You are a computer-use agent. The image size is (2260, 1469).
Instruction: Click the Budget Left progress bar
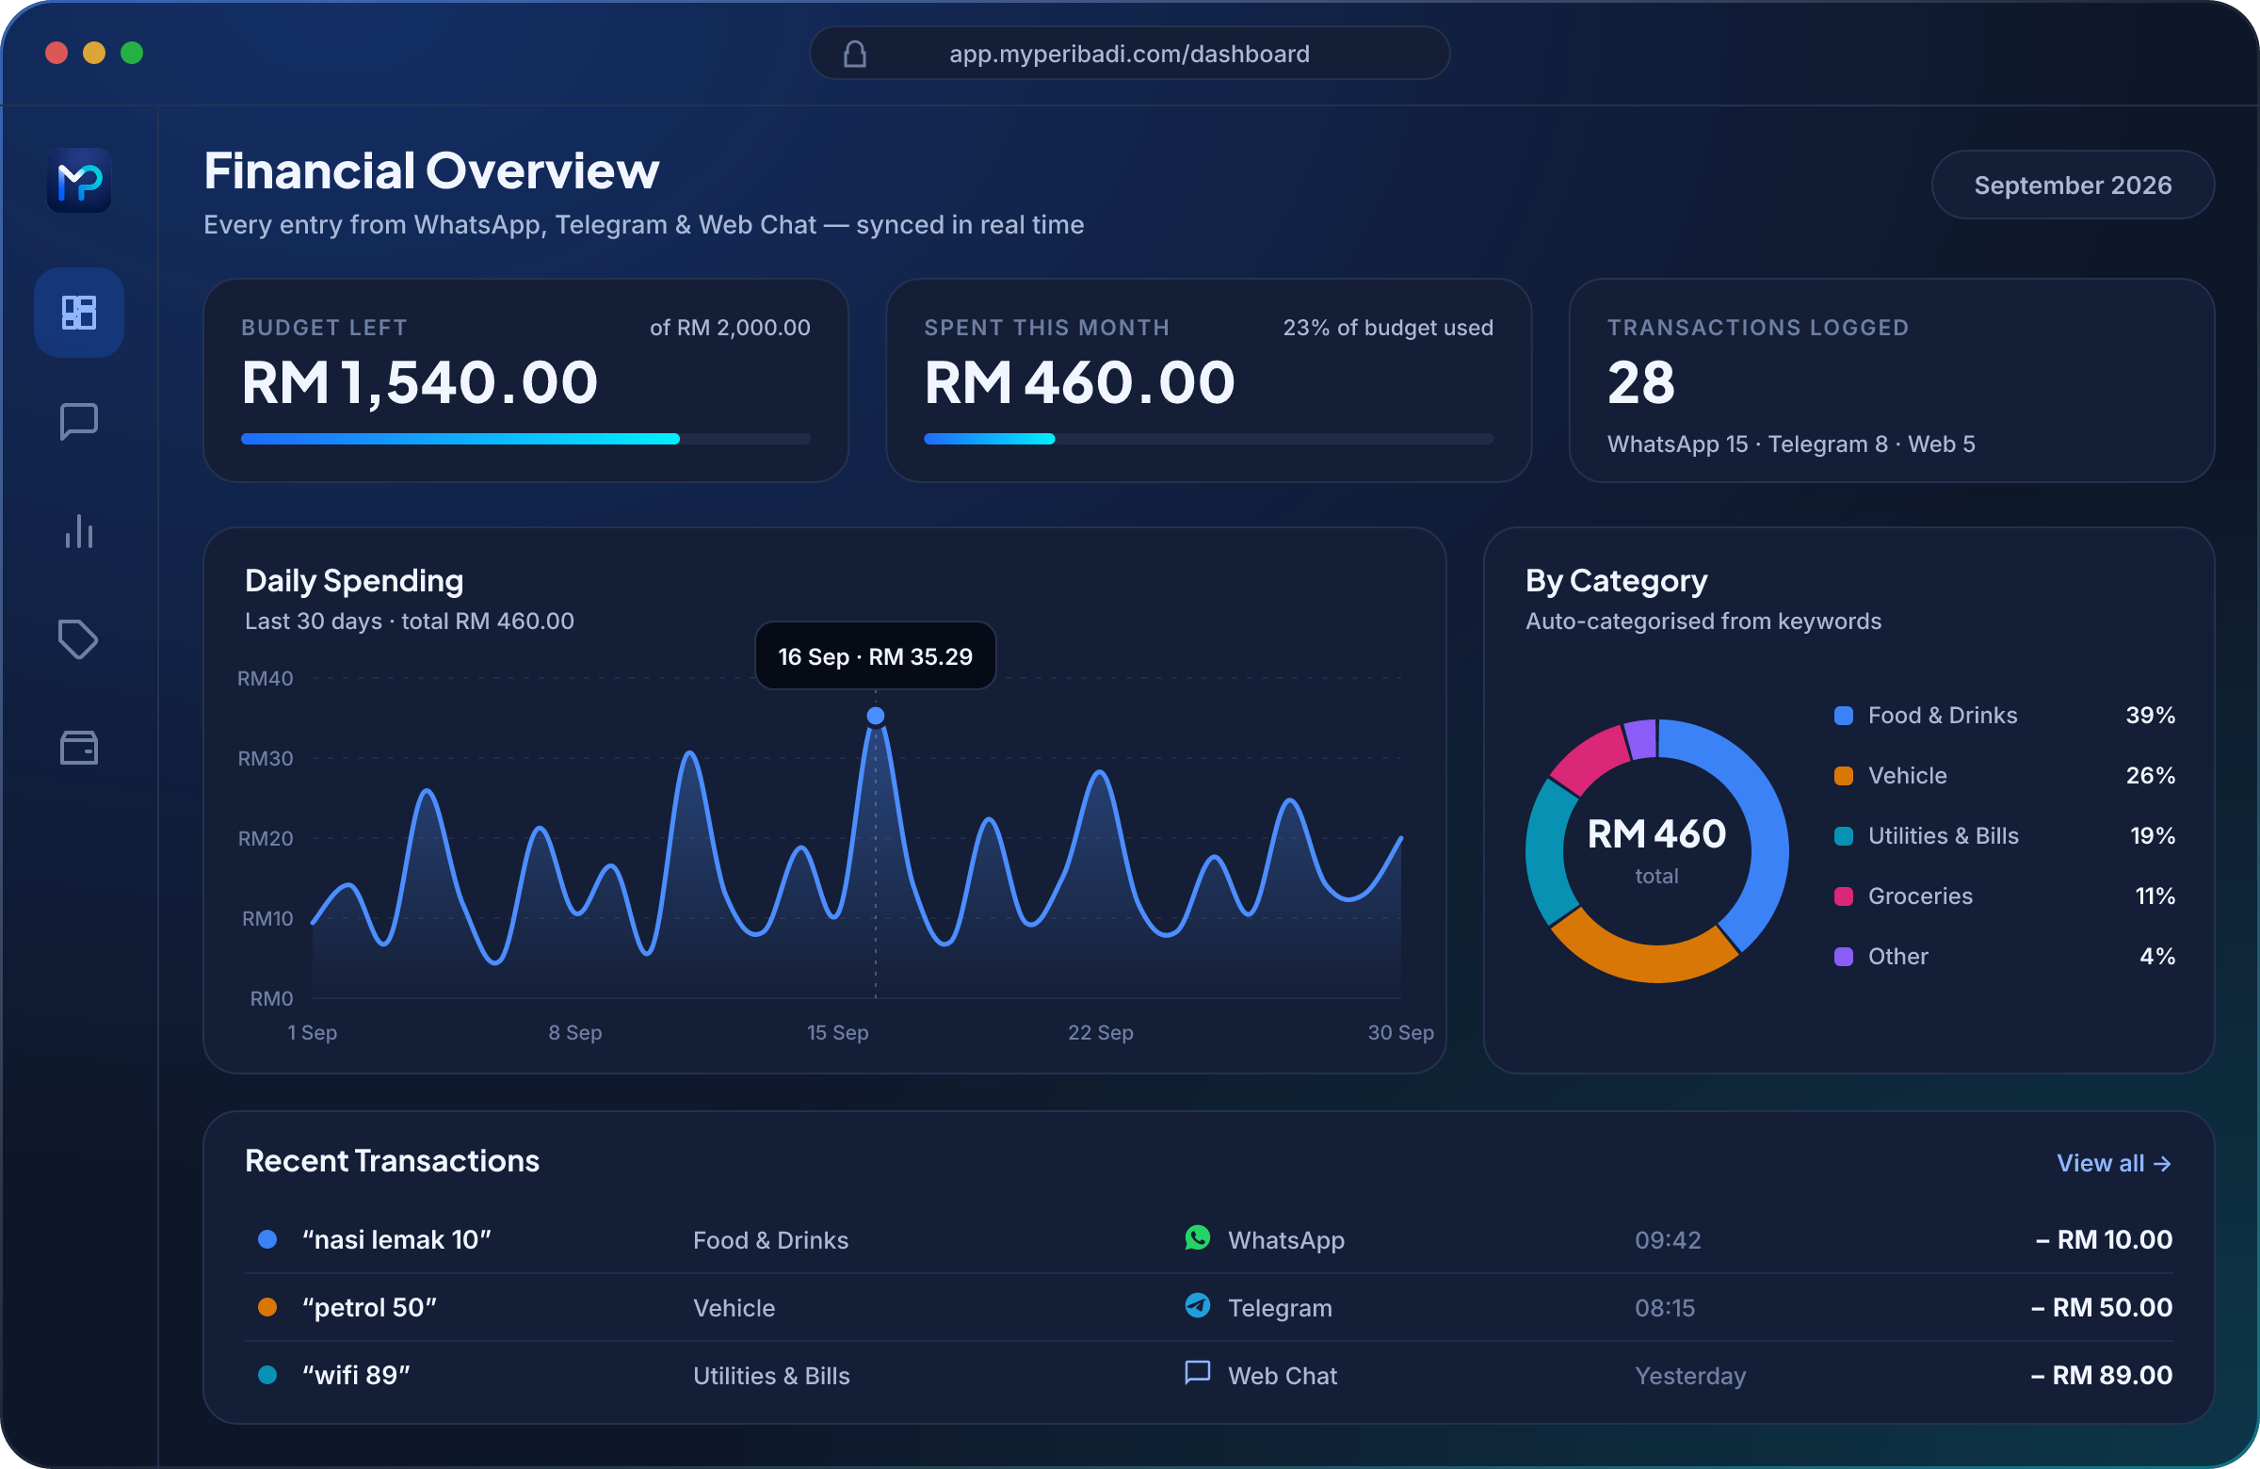(526, 439)
